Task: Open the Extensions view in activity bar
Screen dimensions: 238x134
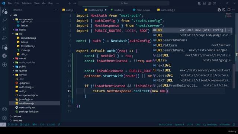Action: point(4,47)
